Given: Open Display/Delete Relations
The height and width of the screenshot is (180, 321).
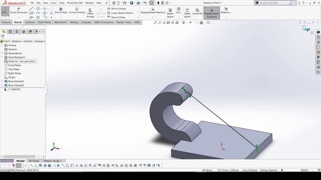Looking at the screenshot, I should coord(153,10).
